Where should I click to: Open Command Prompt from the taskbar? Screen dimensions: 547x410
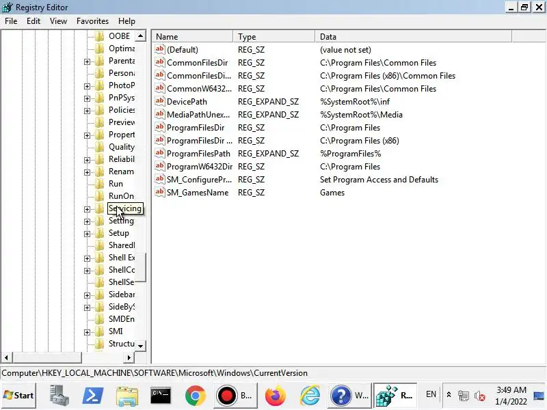(161, 396)
